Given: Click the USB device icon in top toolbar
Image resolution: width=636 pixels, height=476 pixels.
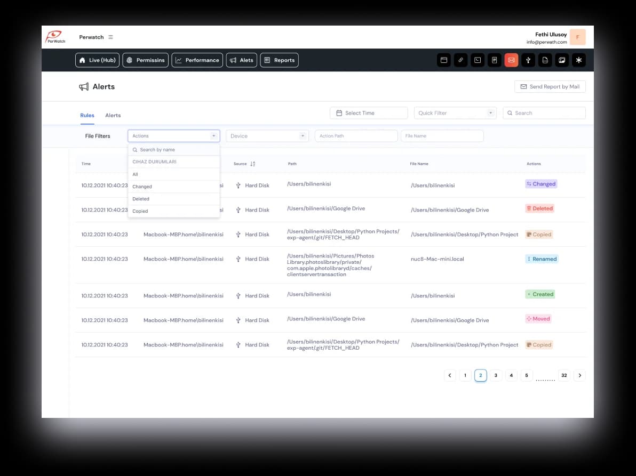Looking at the screenshot, I should tap(528, 60).
